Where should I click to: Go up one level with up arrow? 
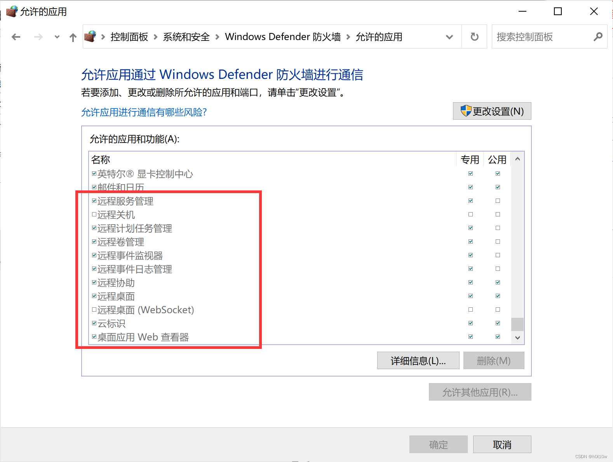coord(73,37)
